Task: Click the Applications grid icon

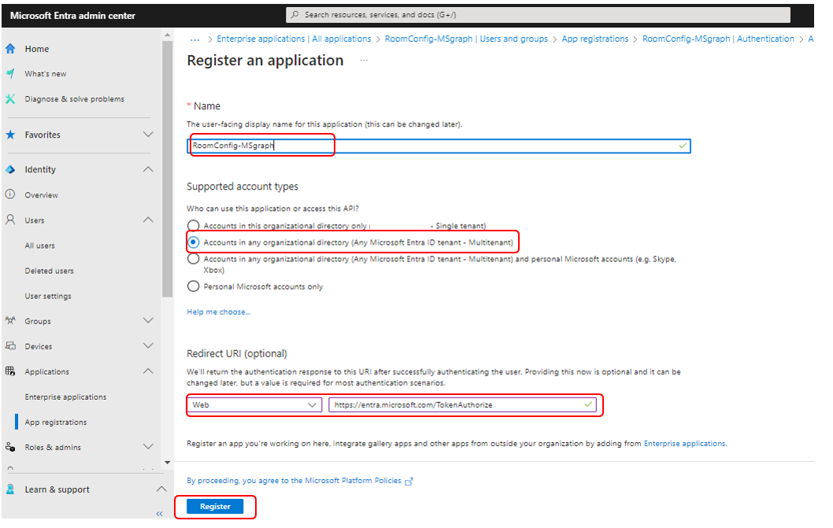Action: (10, 371)
